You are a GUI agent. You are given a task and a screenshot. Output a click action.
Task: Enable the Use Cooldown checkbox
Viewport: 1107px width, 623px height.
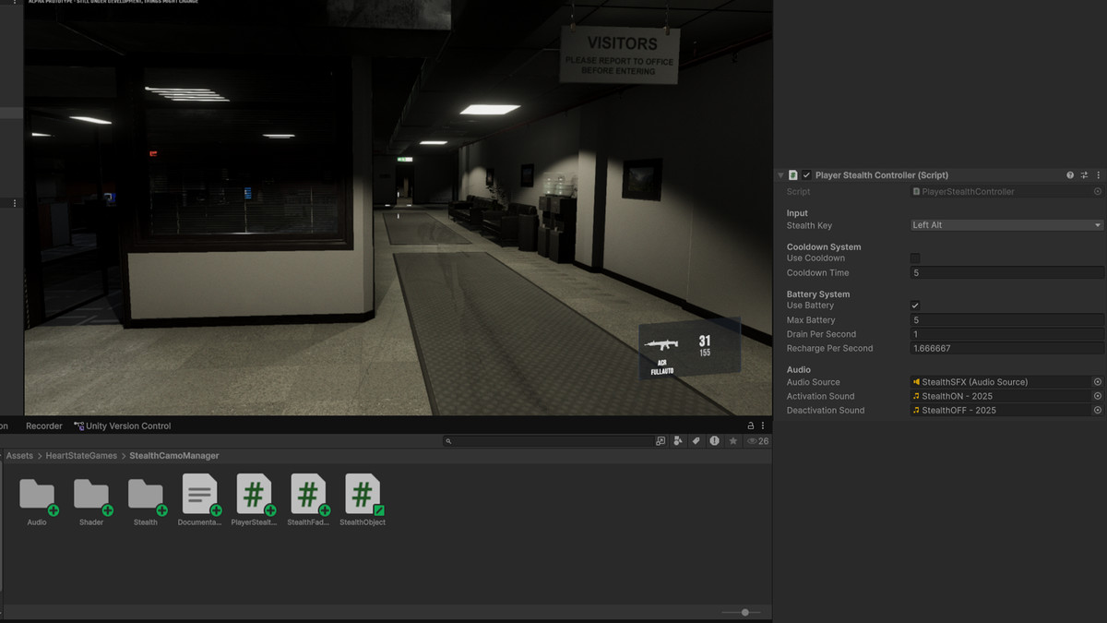click(915, 258)
